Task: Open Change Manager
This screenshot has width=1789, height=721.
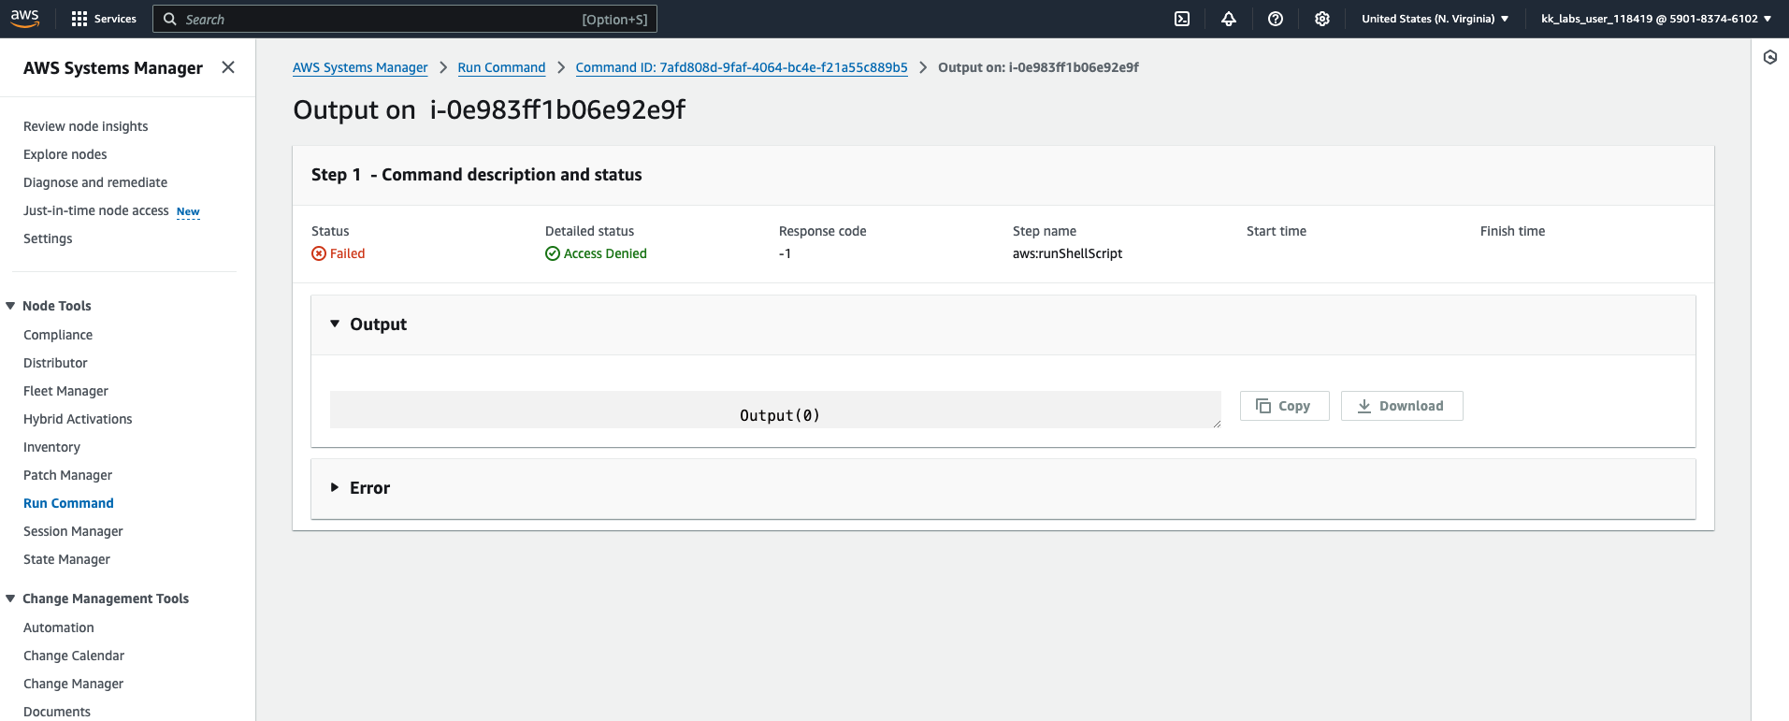Action: [x=73, y=684]
